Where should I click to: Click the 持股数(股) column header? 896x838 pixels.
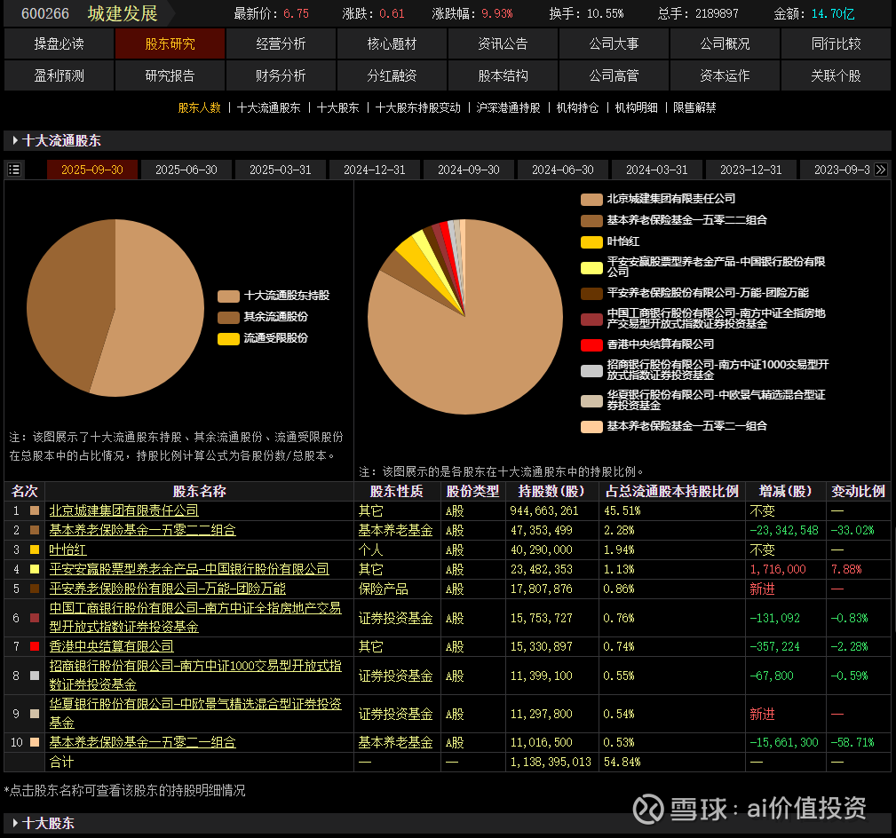[551, 491]
